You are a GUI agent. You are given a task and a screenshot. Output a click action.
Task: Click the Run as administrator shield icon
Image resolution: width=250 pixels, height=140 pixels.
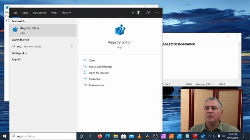click(x=85, y=66)
